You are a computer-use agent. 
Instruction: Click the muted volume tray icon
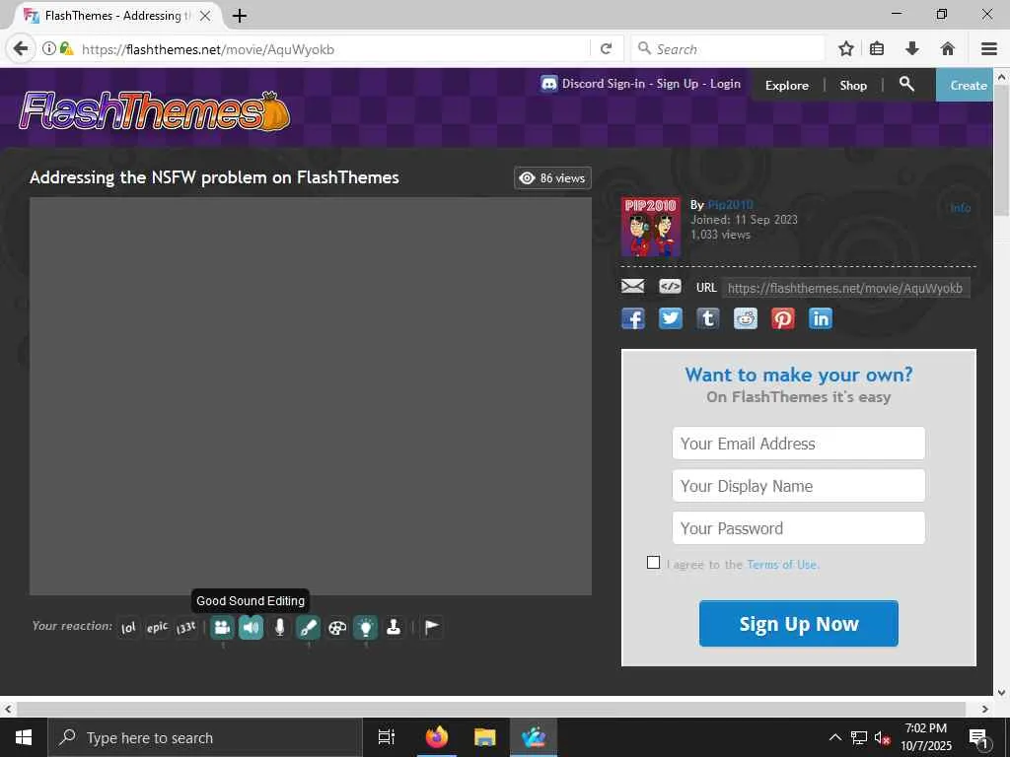click(x=882, y=737)
